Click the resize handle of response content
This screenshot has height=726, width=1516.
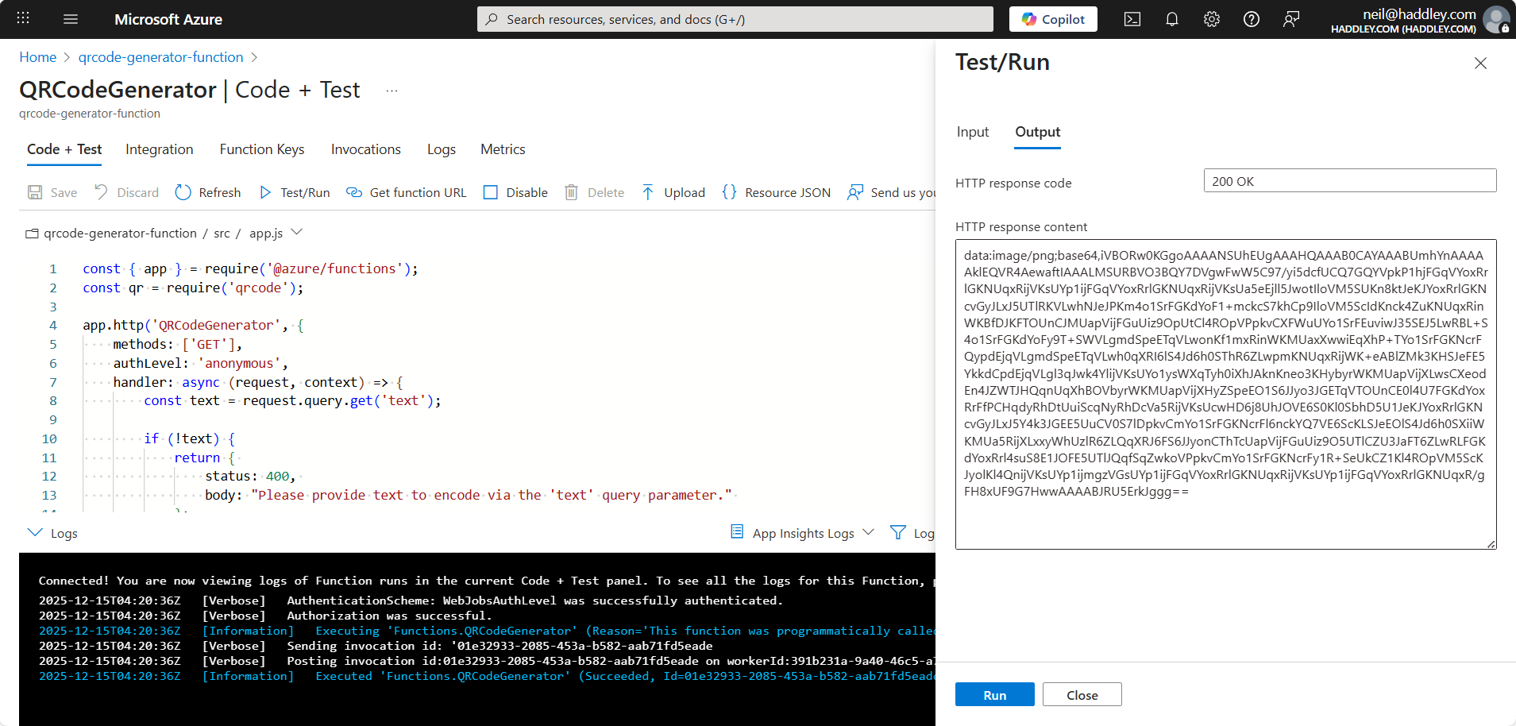click(x=1491, y=544)
